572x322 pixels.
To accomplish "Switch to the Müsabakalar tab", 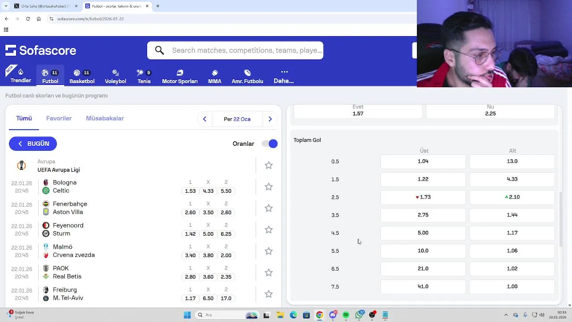I will (105, 119).
